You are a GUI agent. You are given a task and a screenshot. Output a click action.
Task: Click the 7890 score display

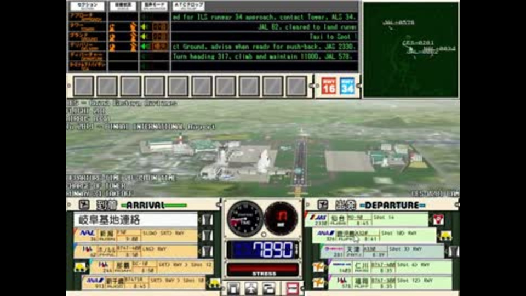coord(262,250)
